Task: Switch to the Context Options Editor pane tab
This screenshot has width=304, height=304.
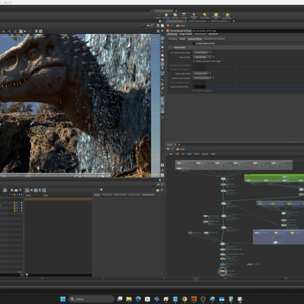Action: 197,21
